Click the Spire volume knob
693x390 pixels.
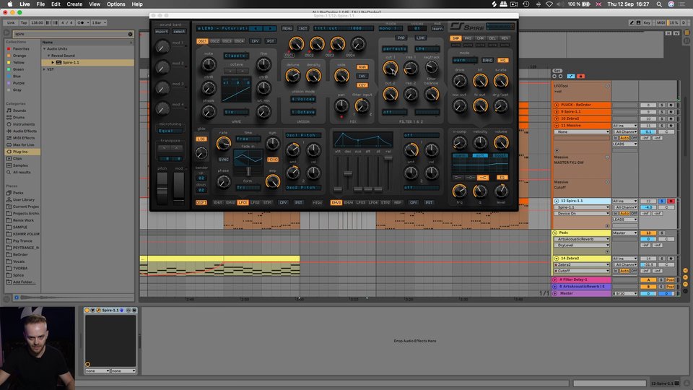501,142
